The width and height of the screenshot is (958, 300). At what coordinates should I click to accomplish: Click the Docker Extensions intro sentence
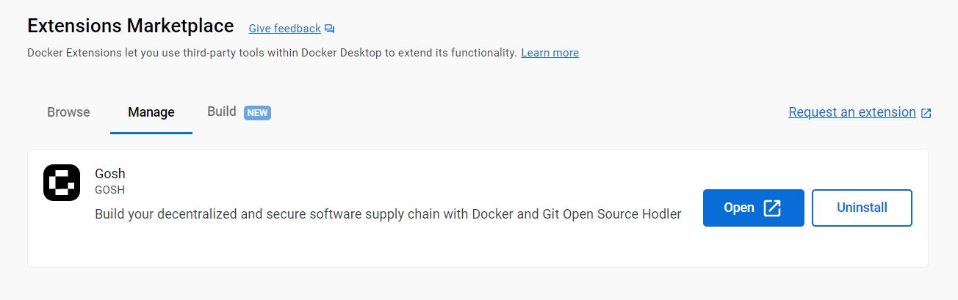[272, 53]
